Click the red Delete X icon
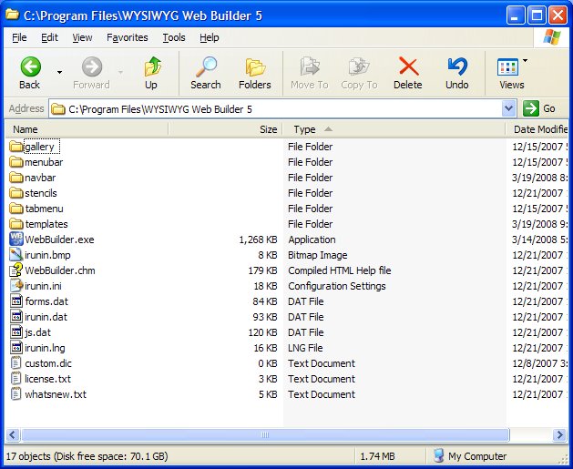The image size is (573, 469). [x=408, y=66]
